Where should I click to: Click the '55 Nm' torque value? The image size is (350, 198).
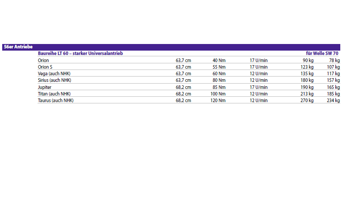click(x=219, y=67)
